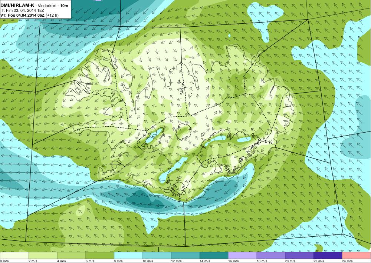This screenshot has height=263, width=371.
Task: Click the dark green 6–8 m/s legend swatch
Action: coord(100,256)
